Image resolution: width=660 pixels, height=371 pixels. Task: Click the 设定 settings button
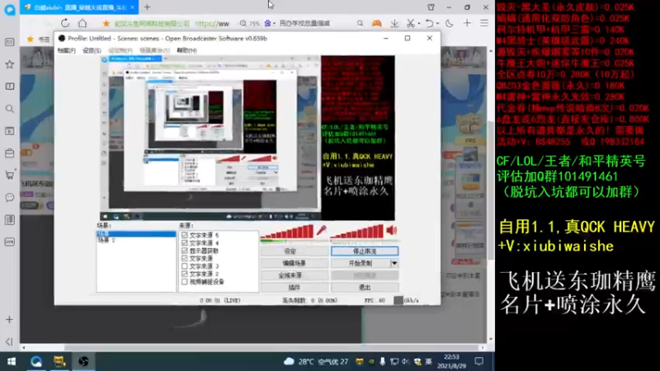pyautogui.click(x=295, y=251)
